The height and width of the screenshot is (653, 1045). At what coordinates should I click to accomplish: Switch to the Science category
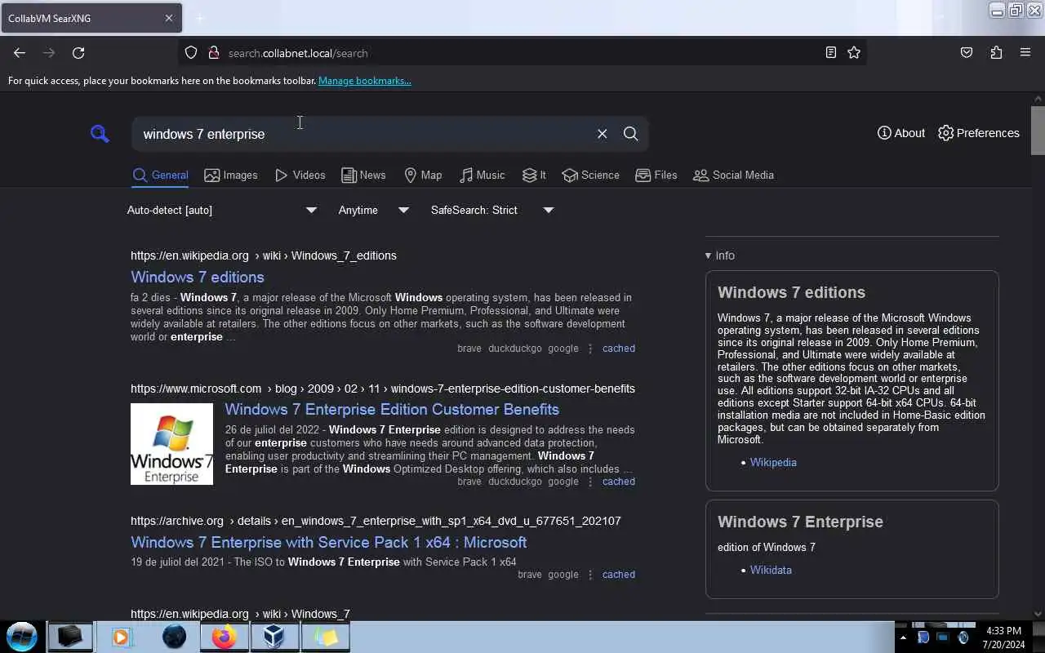tap(590, 175)
